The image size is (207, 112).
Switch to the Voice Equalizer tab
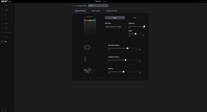96,11
